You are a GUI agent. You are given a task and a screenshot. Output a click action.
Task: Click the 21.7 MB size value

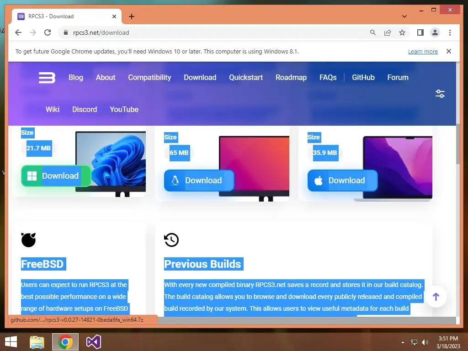[x=39, y=149]
